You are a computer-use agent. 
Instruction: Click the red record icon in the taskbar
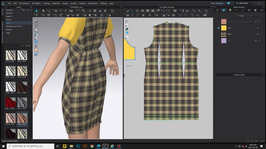(119, 146)
